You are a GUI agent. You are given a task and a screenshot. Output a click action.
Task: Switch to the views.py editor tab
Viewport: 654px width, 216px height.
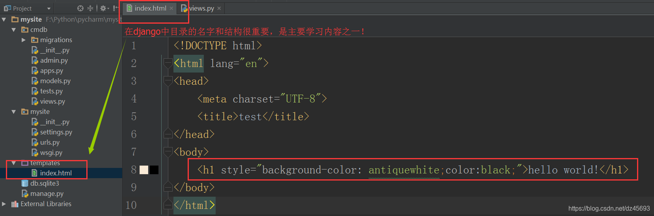pos(201,8)
